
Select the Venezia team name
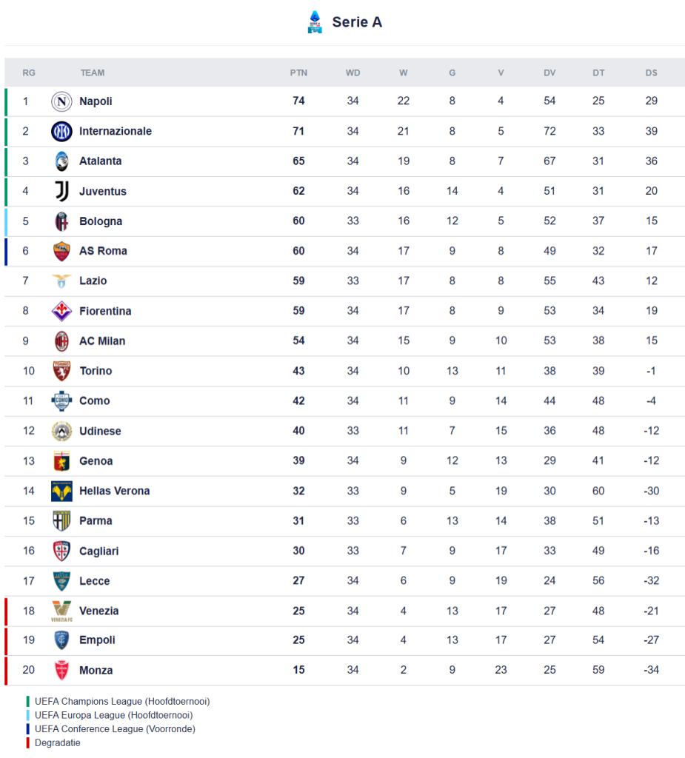point(99,611)
